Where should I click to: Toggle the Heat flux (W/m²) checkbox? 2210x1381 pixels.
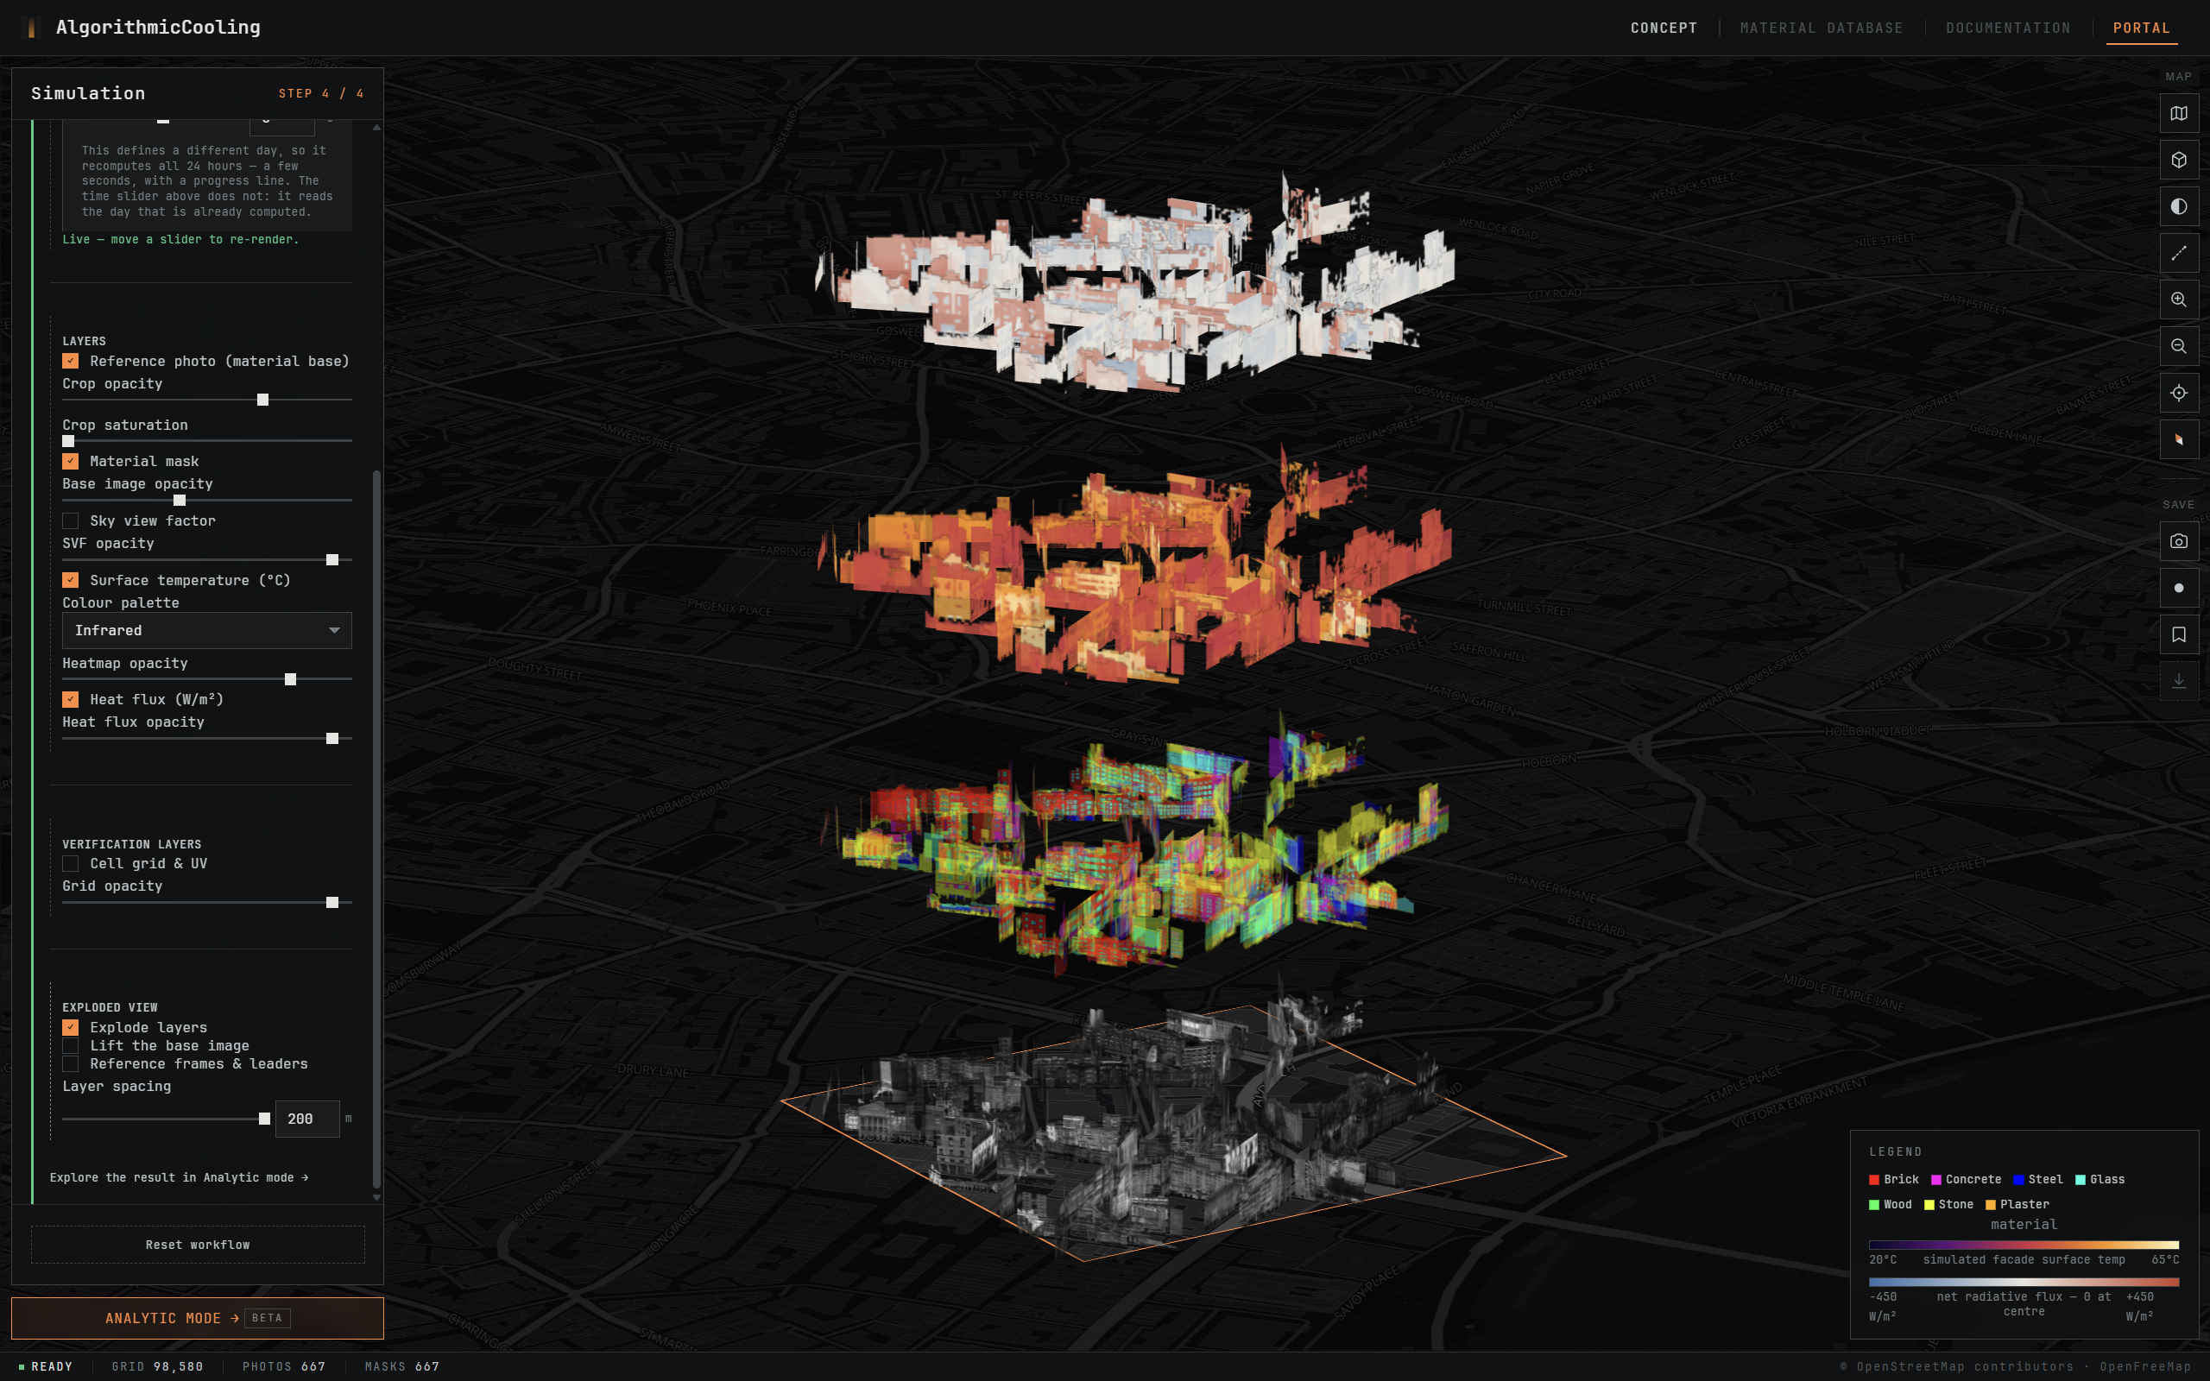[70, 699]
